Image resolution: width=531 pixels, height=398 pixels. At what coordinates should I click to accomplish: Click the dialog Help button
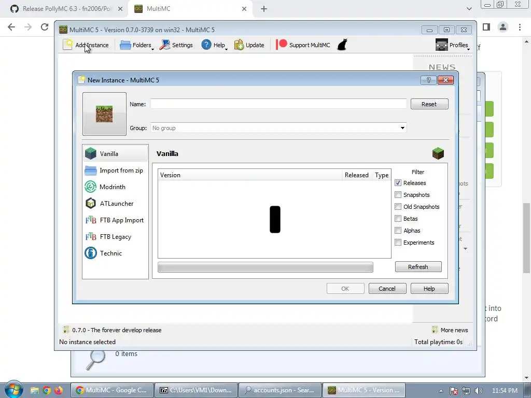[x=429, y=289]
